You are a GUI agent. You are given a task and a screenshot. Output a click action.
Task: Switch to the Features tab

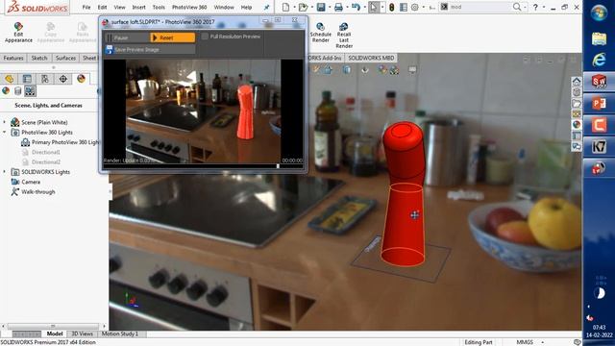13,58
